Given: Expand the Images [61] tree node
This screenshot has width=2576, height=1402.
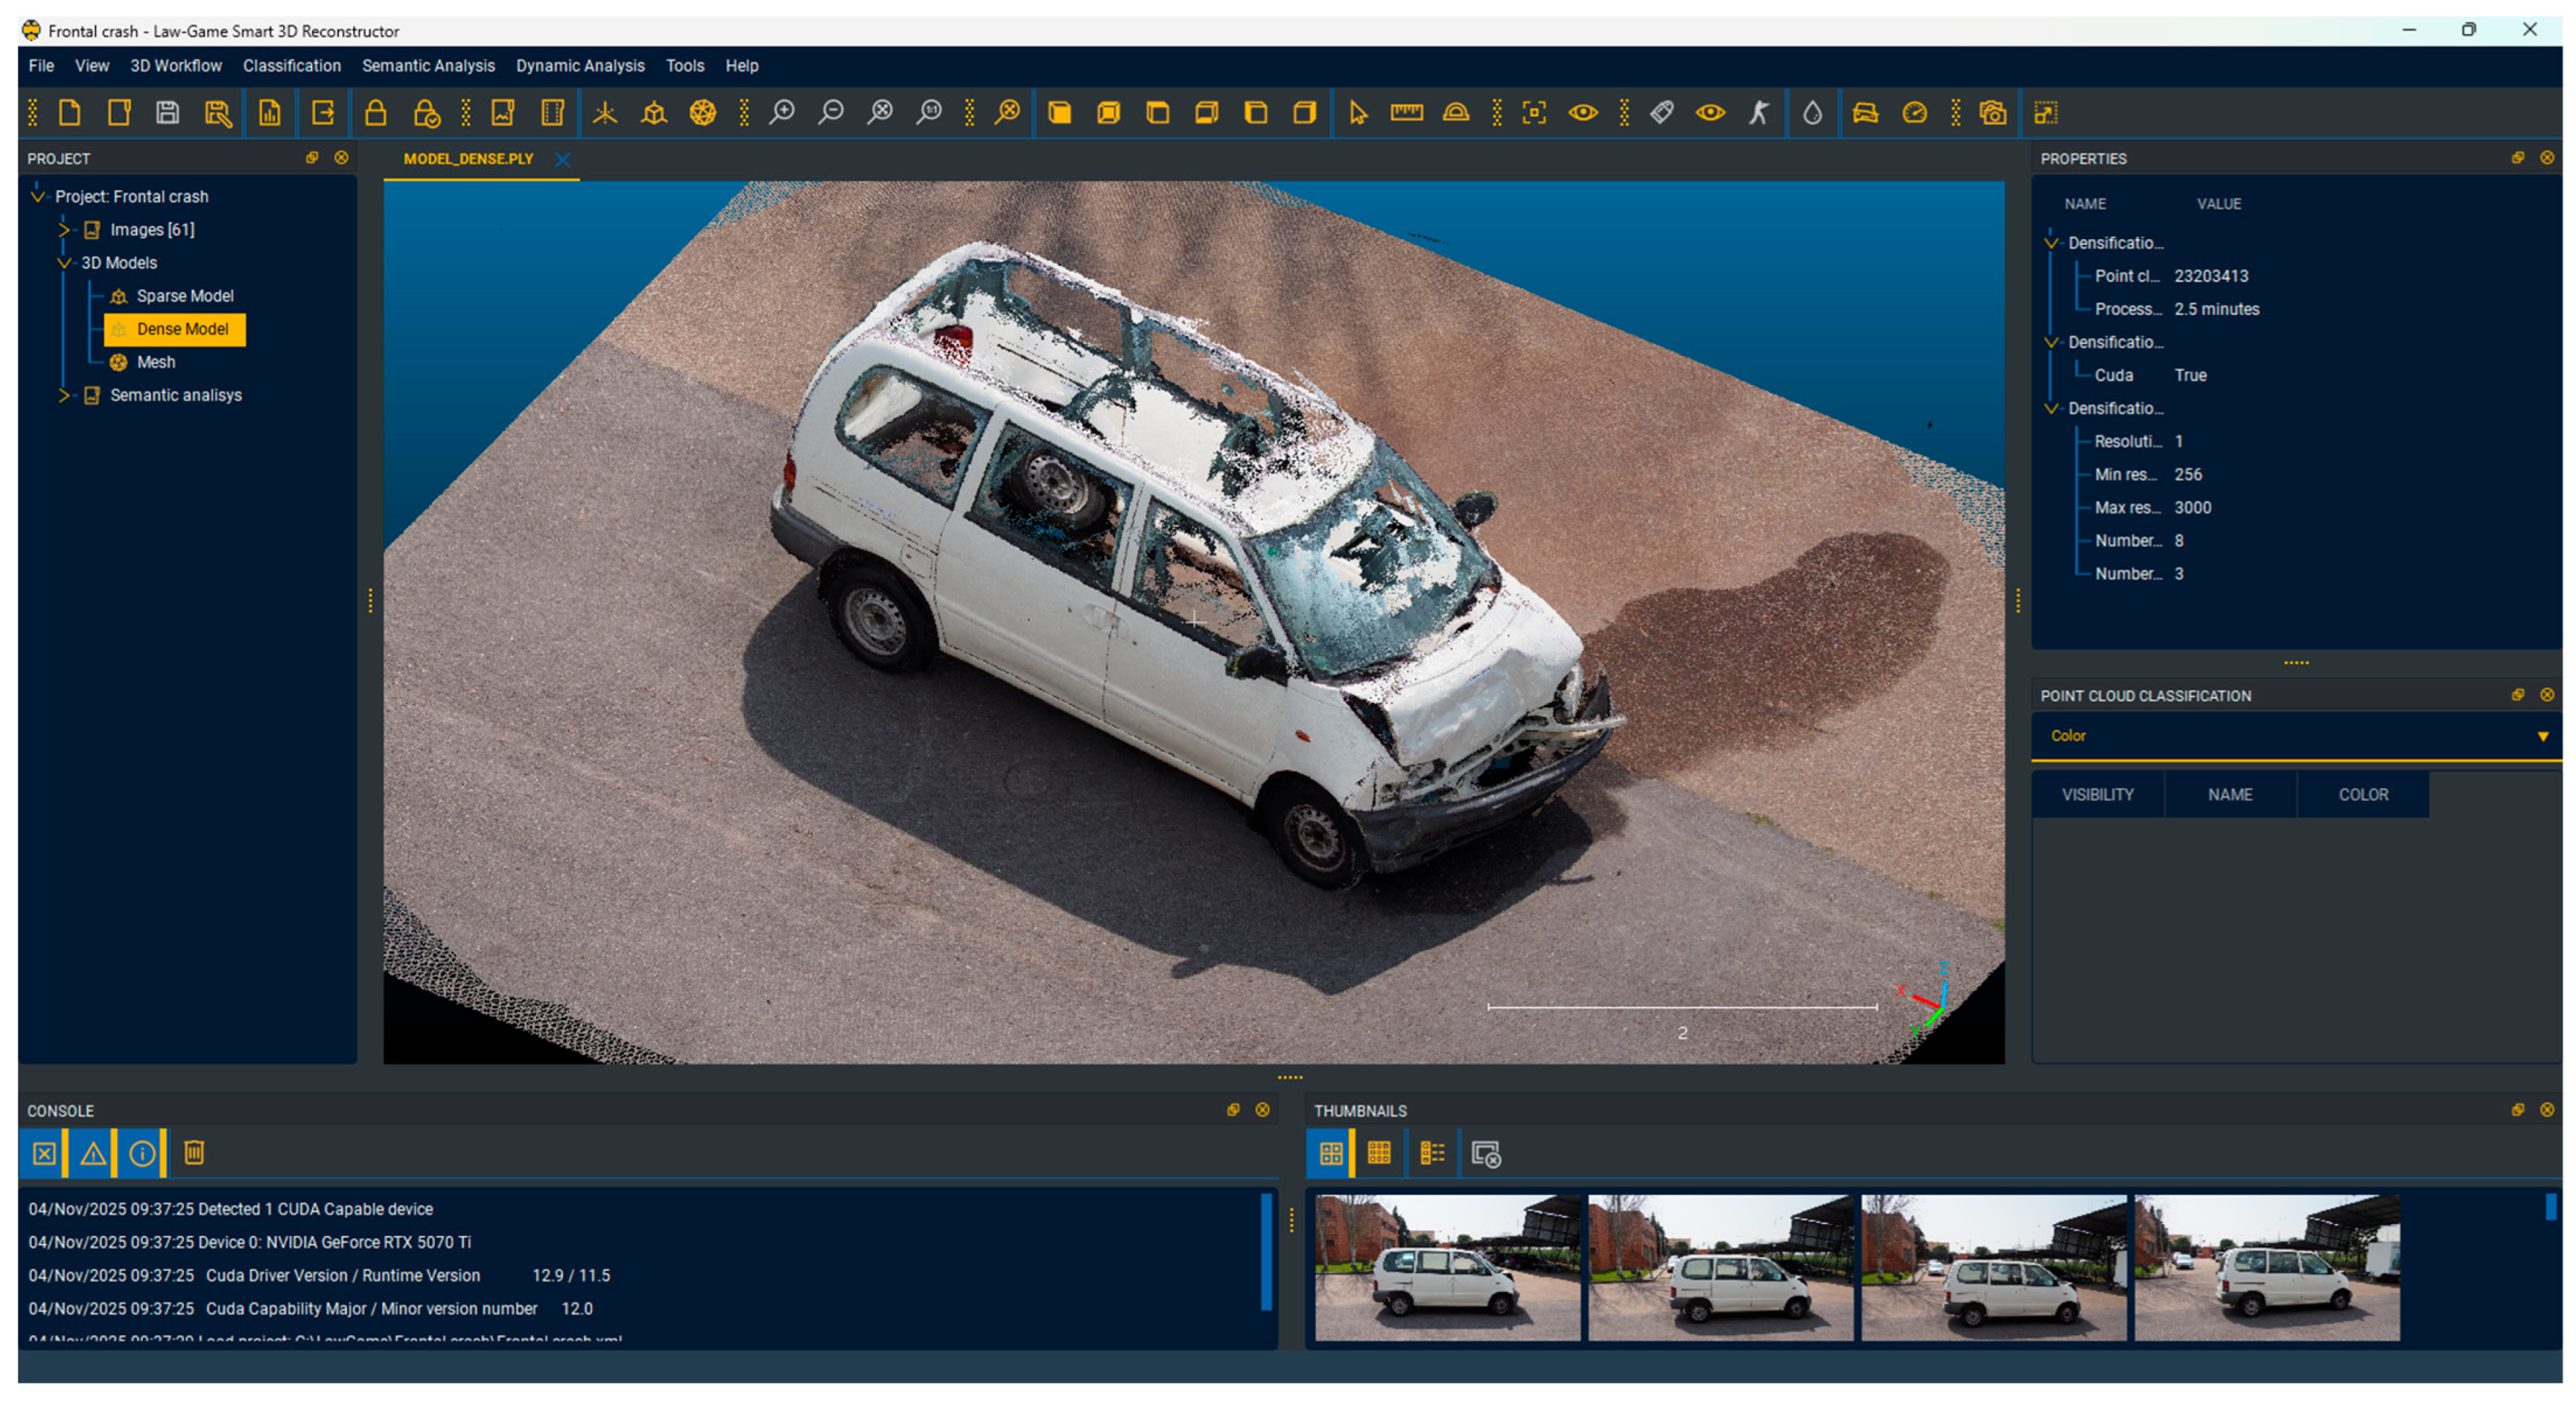Looking at the screenshot, I should [x=64, y=230].
